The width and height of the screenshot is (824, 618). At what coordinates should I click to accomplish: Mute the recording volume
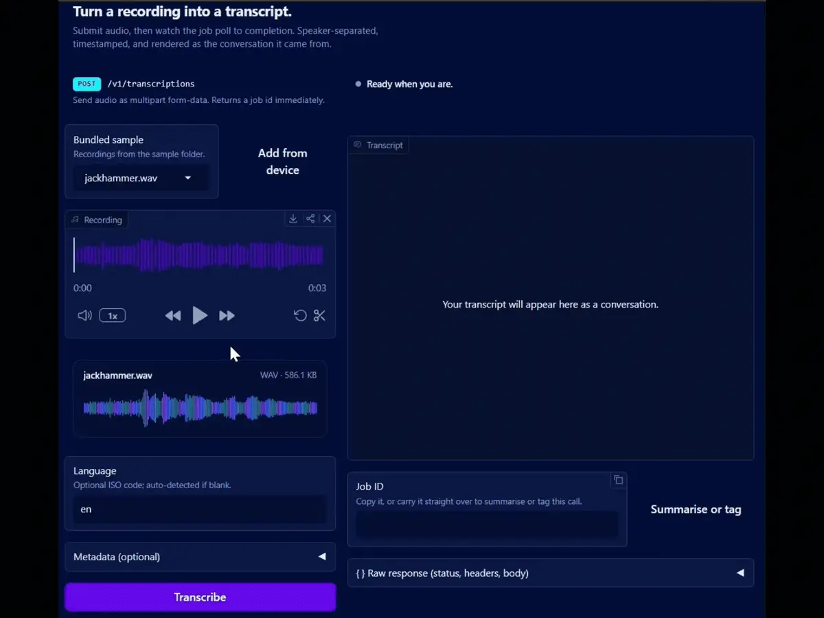84,316
